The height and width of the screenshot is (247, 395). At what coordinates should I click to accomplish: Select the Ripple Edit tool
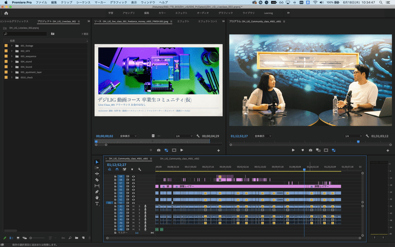pos(97,174)
